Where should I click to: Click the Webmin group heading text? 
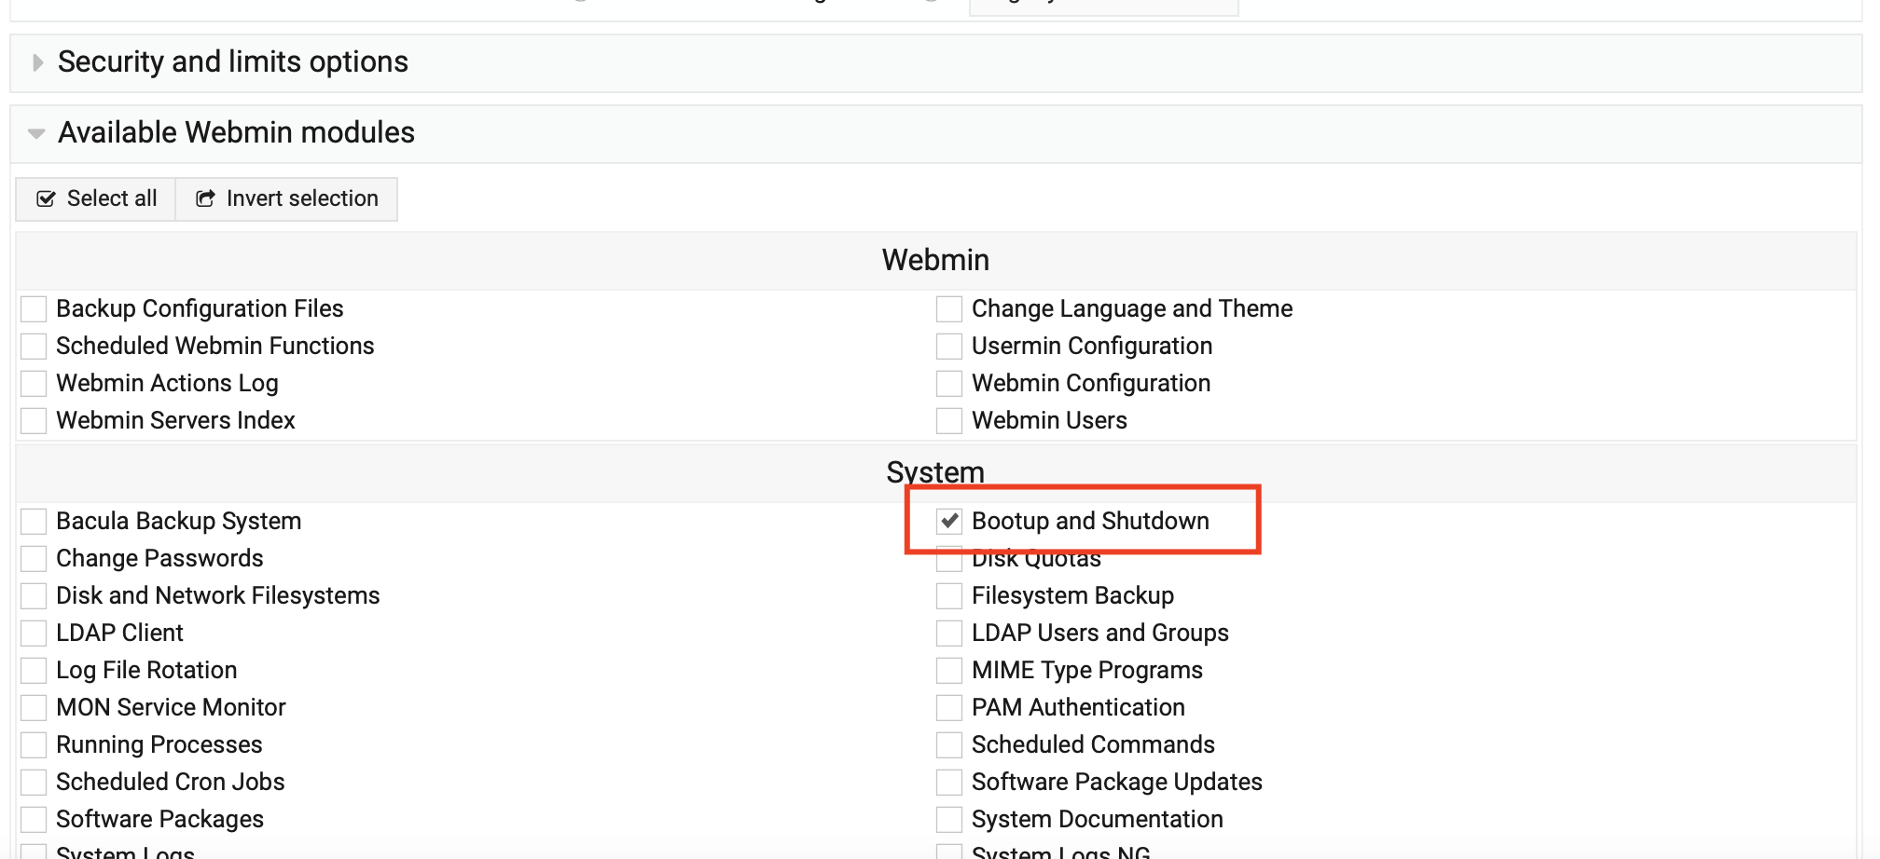(935, 260)
